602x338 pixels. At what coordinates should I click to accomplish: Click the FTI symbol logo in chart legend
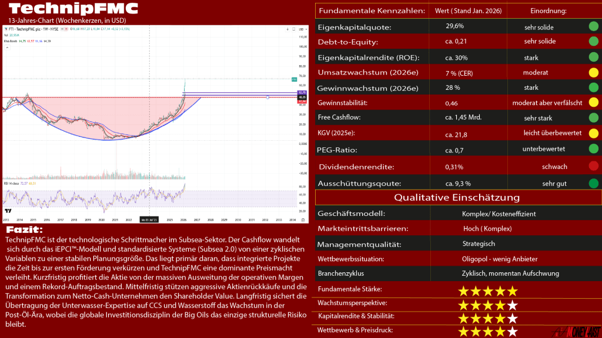[x=6, y=28]
